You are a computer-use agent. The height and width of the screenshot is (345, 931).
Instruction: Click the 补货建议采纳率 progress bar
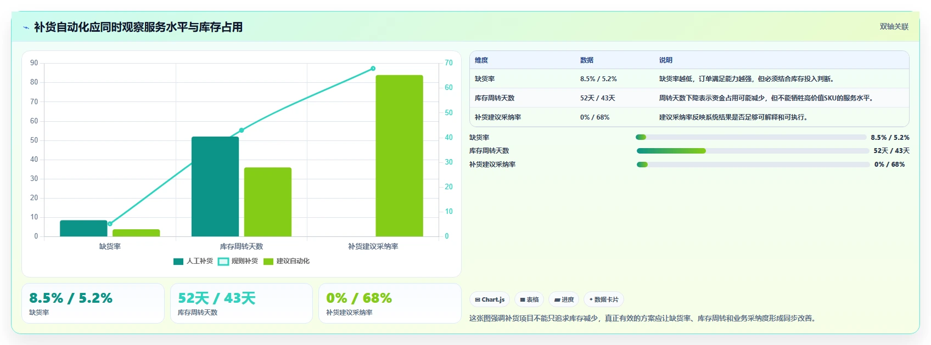(753, 165)
